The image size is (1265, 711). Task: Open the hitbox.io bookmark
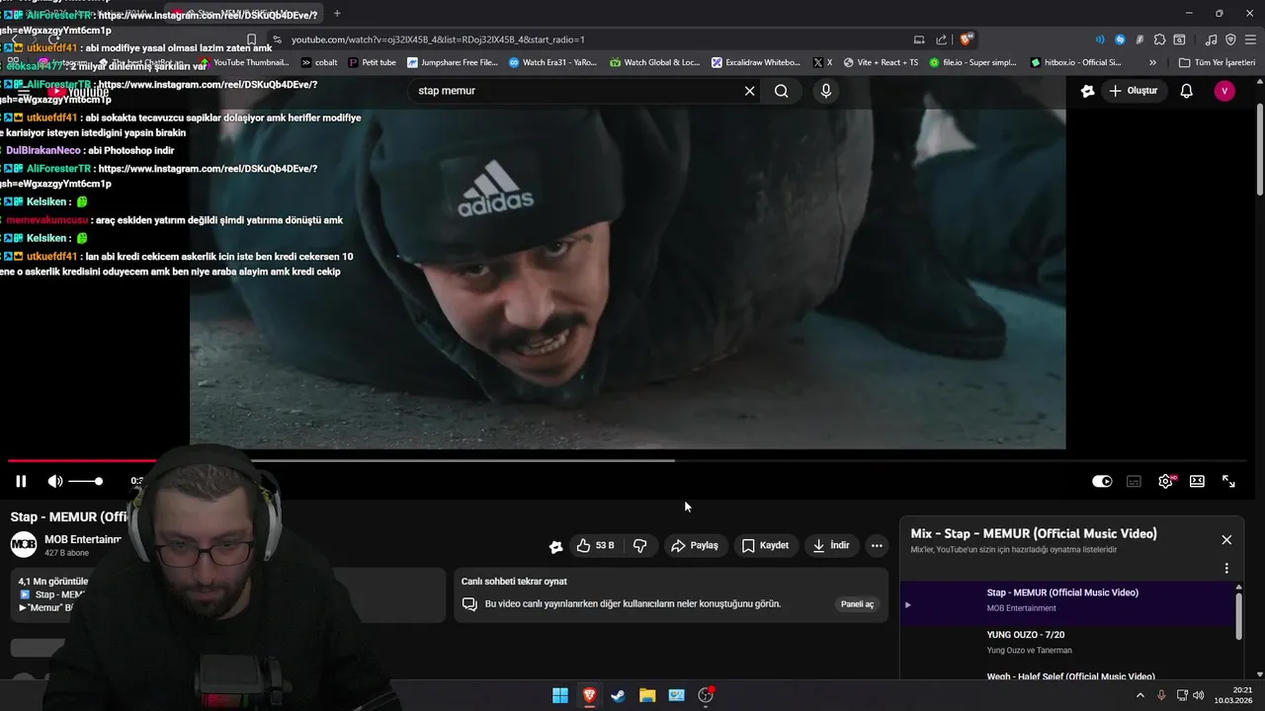(1075, 62)
